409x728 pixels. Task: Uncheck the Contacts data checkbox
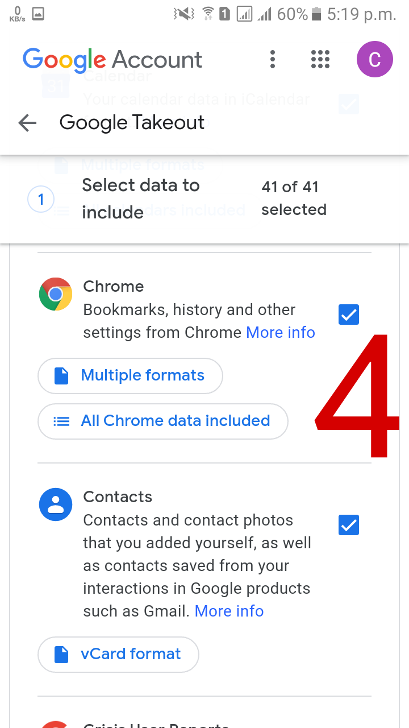(x=349, y=525)
